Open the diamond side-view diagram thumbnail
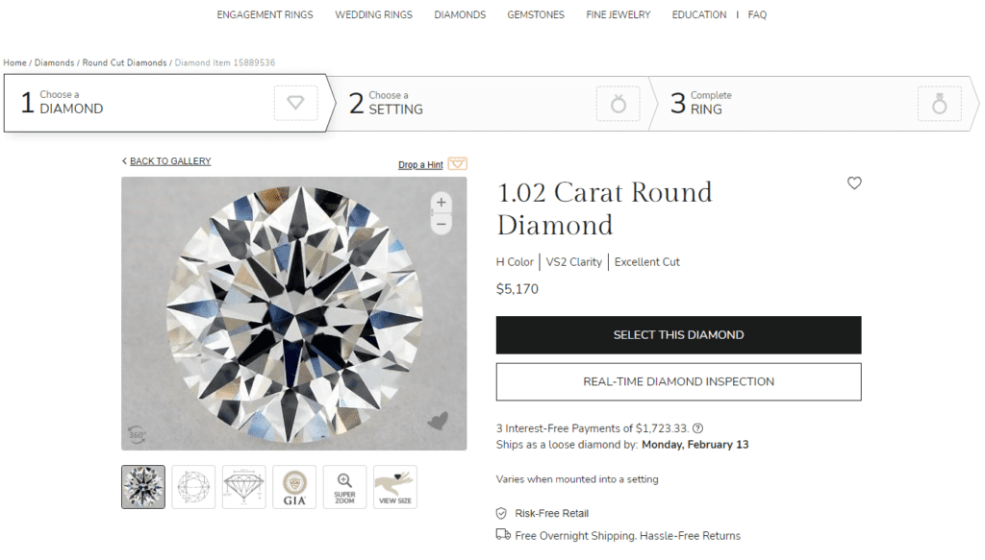 click(x=243, y=487)
